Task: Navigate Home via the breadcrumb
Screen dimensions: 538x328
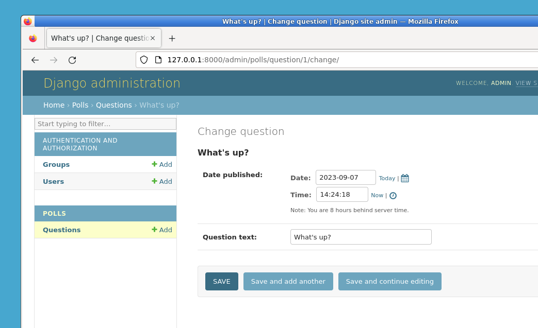Action: (54, 105)
